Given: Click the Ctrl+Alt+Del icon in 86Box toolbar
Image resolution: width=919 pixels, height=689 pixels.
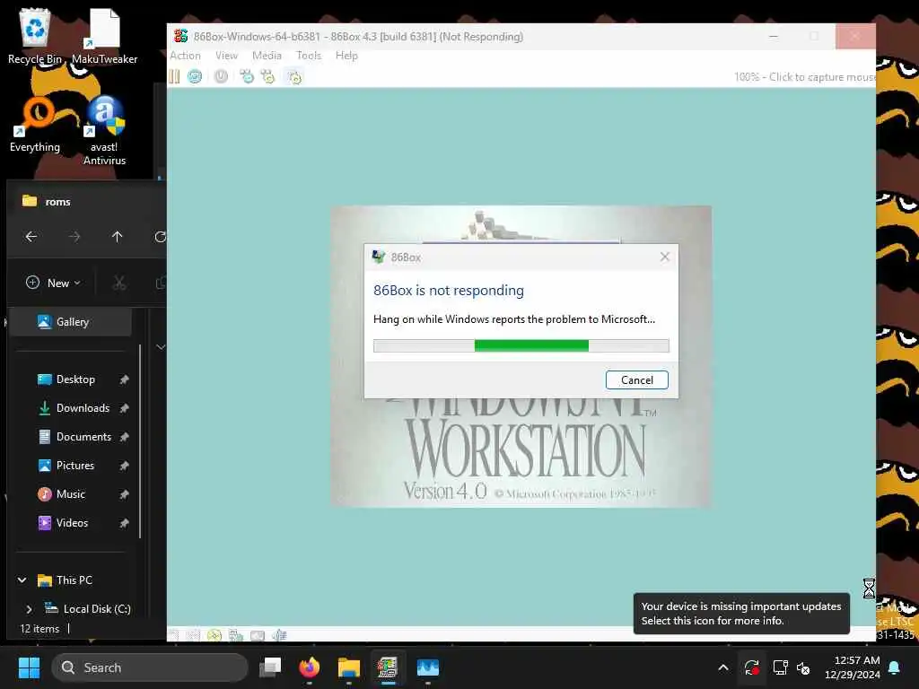Looking at the screenshot, I should (x=247, y=77).
